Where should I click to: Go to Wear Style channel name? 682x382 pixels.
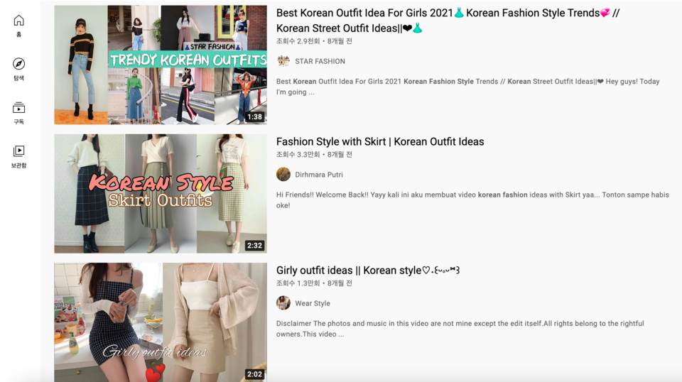[x=313, y=303]
